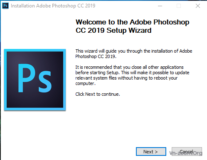Click the "Welcome to the Adobe Photoshop" heading

click(x=132, y=22)
